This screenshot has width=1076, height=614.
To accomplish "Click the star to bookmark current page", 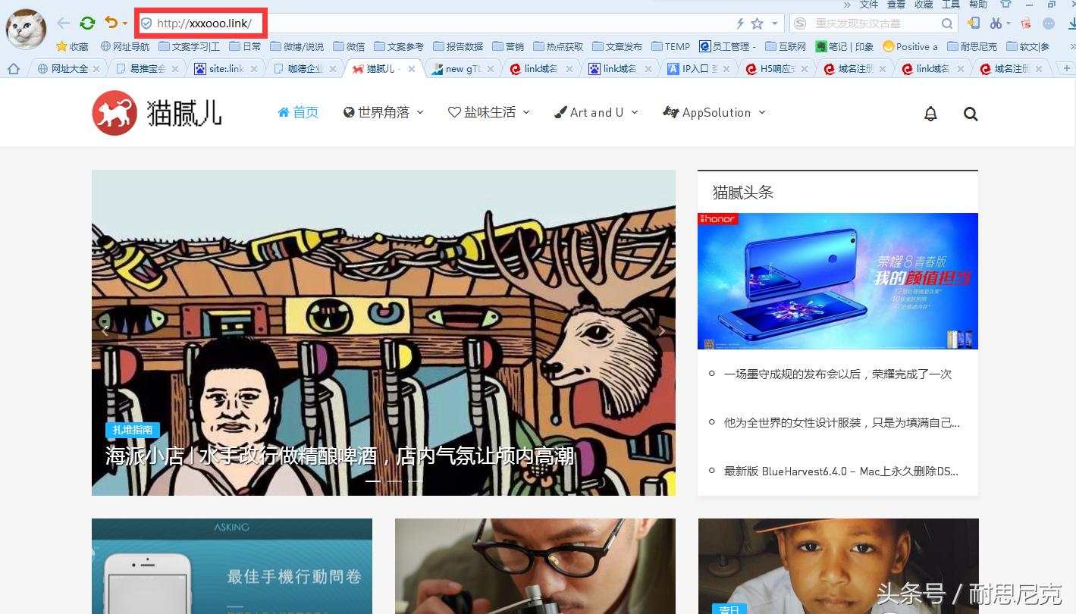I will (x=756, y=23).
